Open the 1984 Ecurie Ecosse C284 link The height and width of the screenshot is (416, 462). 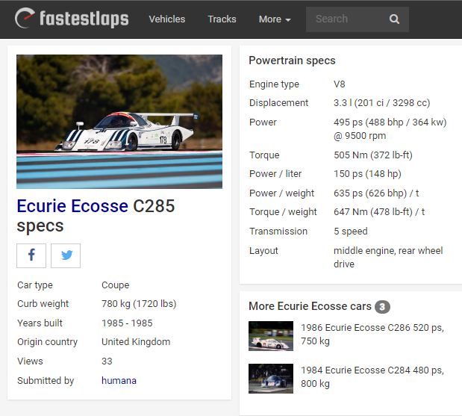click(372, 376)
